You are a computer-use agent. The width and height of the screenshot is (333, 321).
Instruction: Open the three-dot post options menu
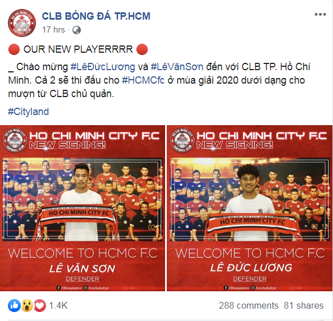pyautogui.click(x=320, y=15)
